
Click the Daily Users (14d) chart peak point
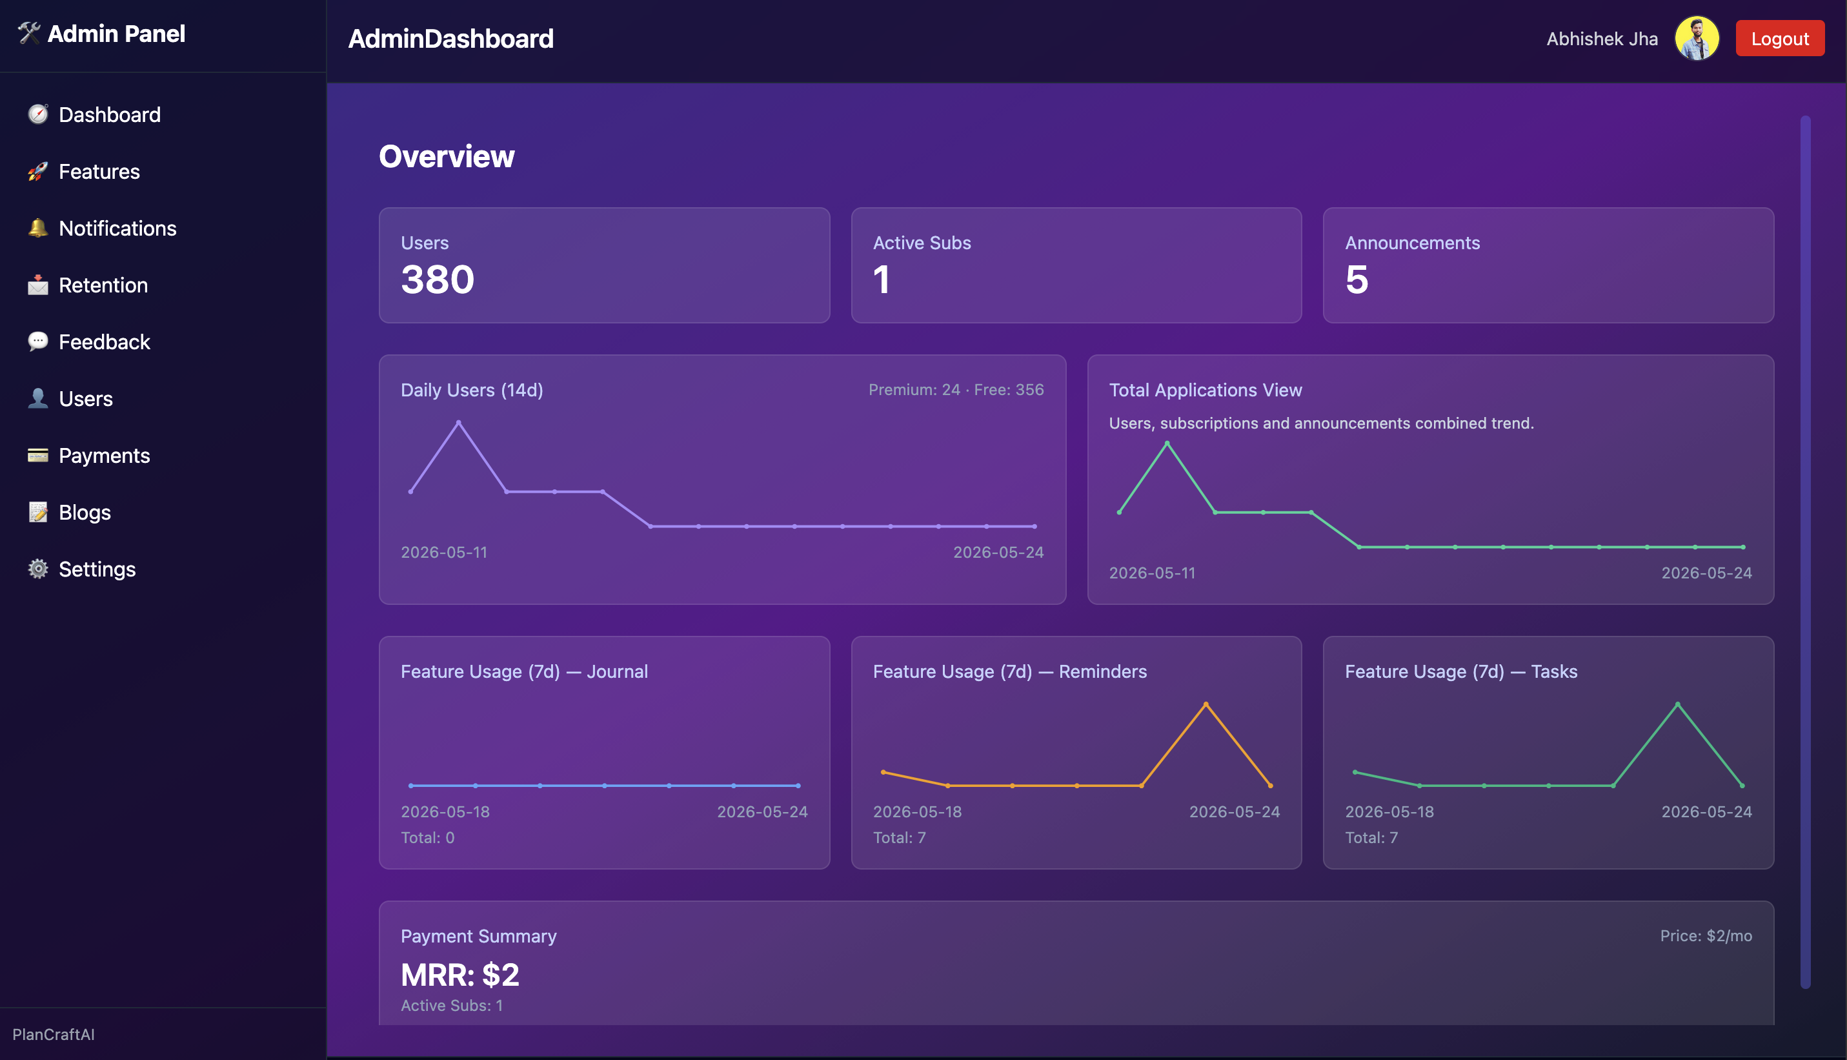pos(458,422)
